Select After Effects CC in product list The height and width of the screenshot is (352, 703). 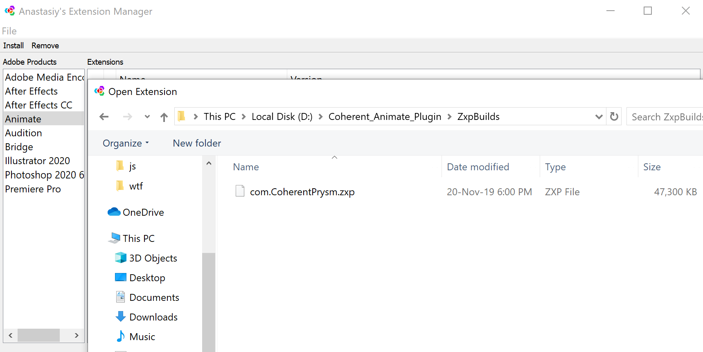(44, 105)
